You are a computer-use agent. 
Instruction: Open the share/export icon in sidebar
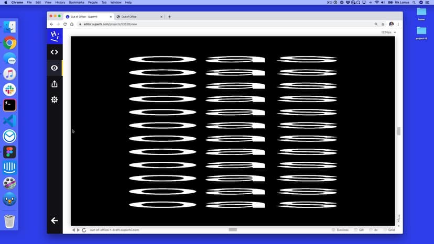tap(54, 84)
